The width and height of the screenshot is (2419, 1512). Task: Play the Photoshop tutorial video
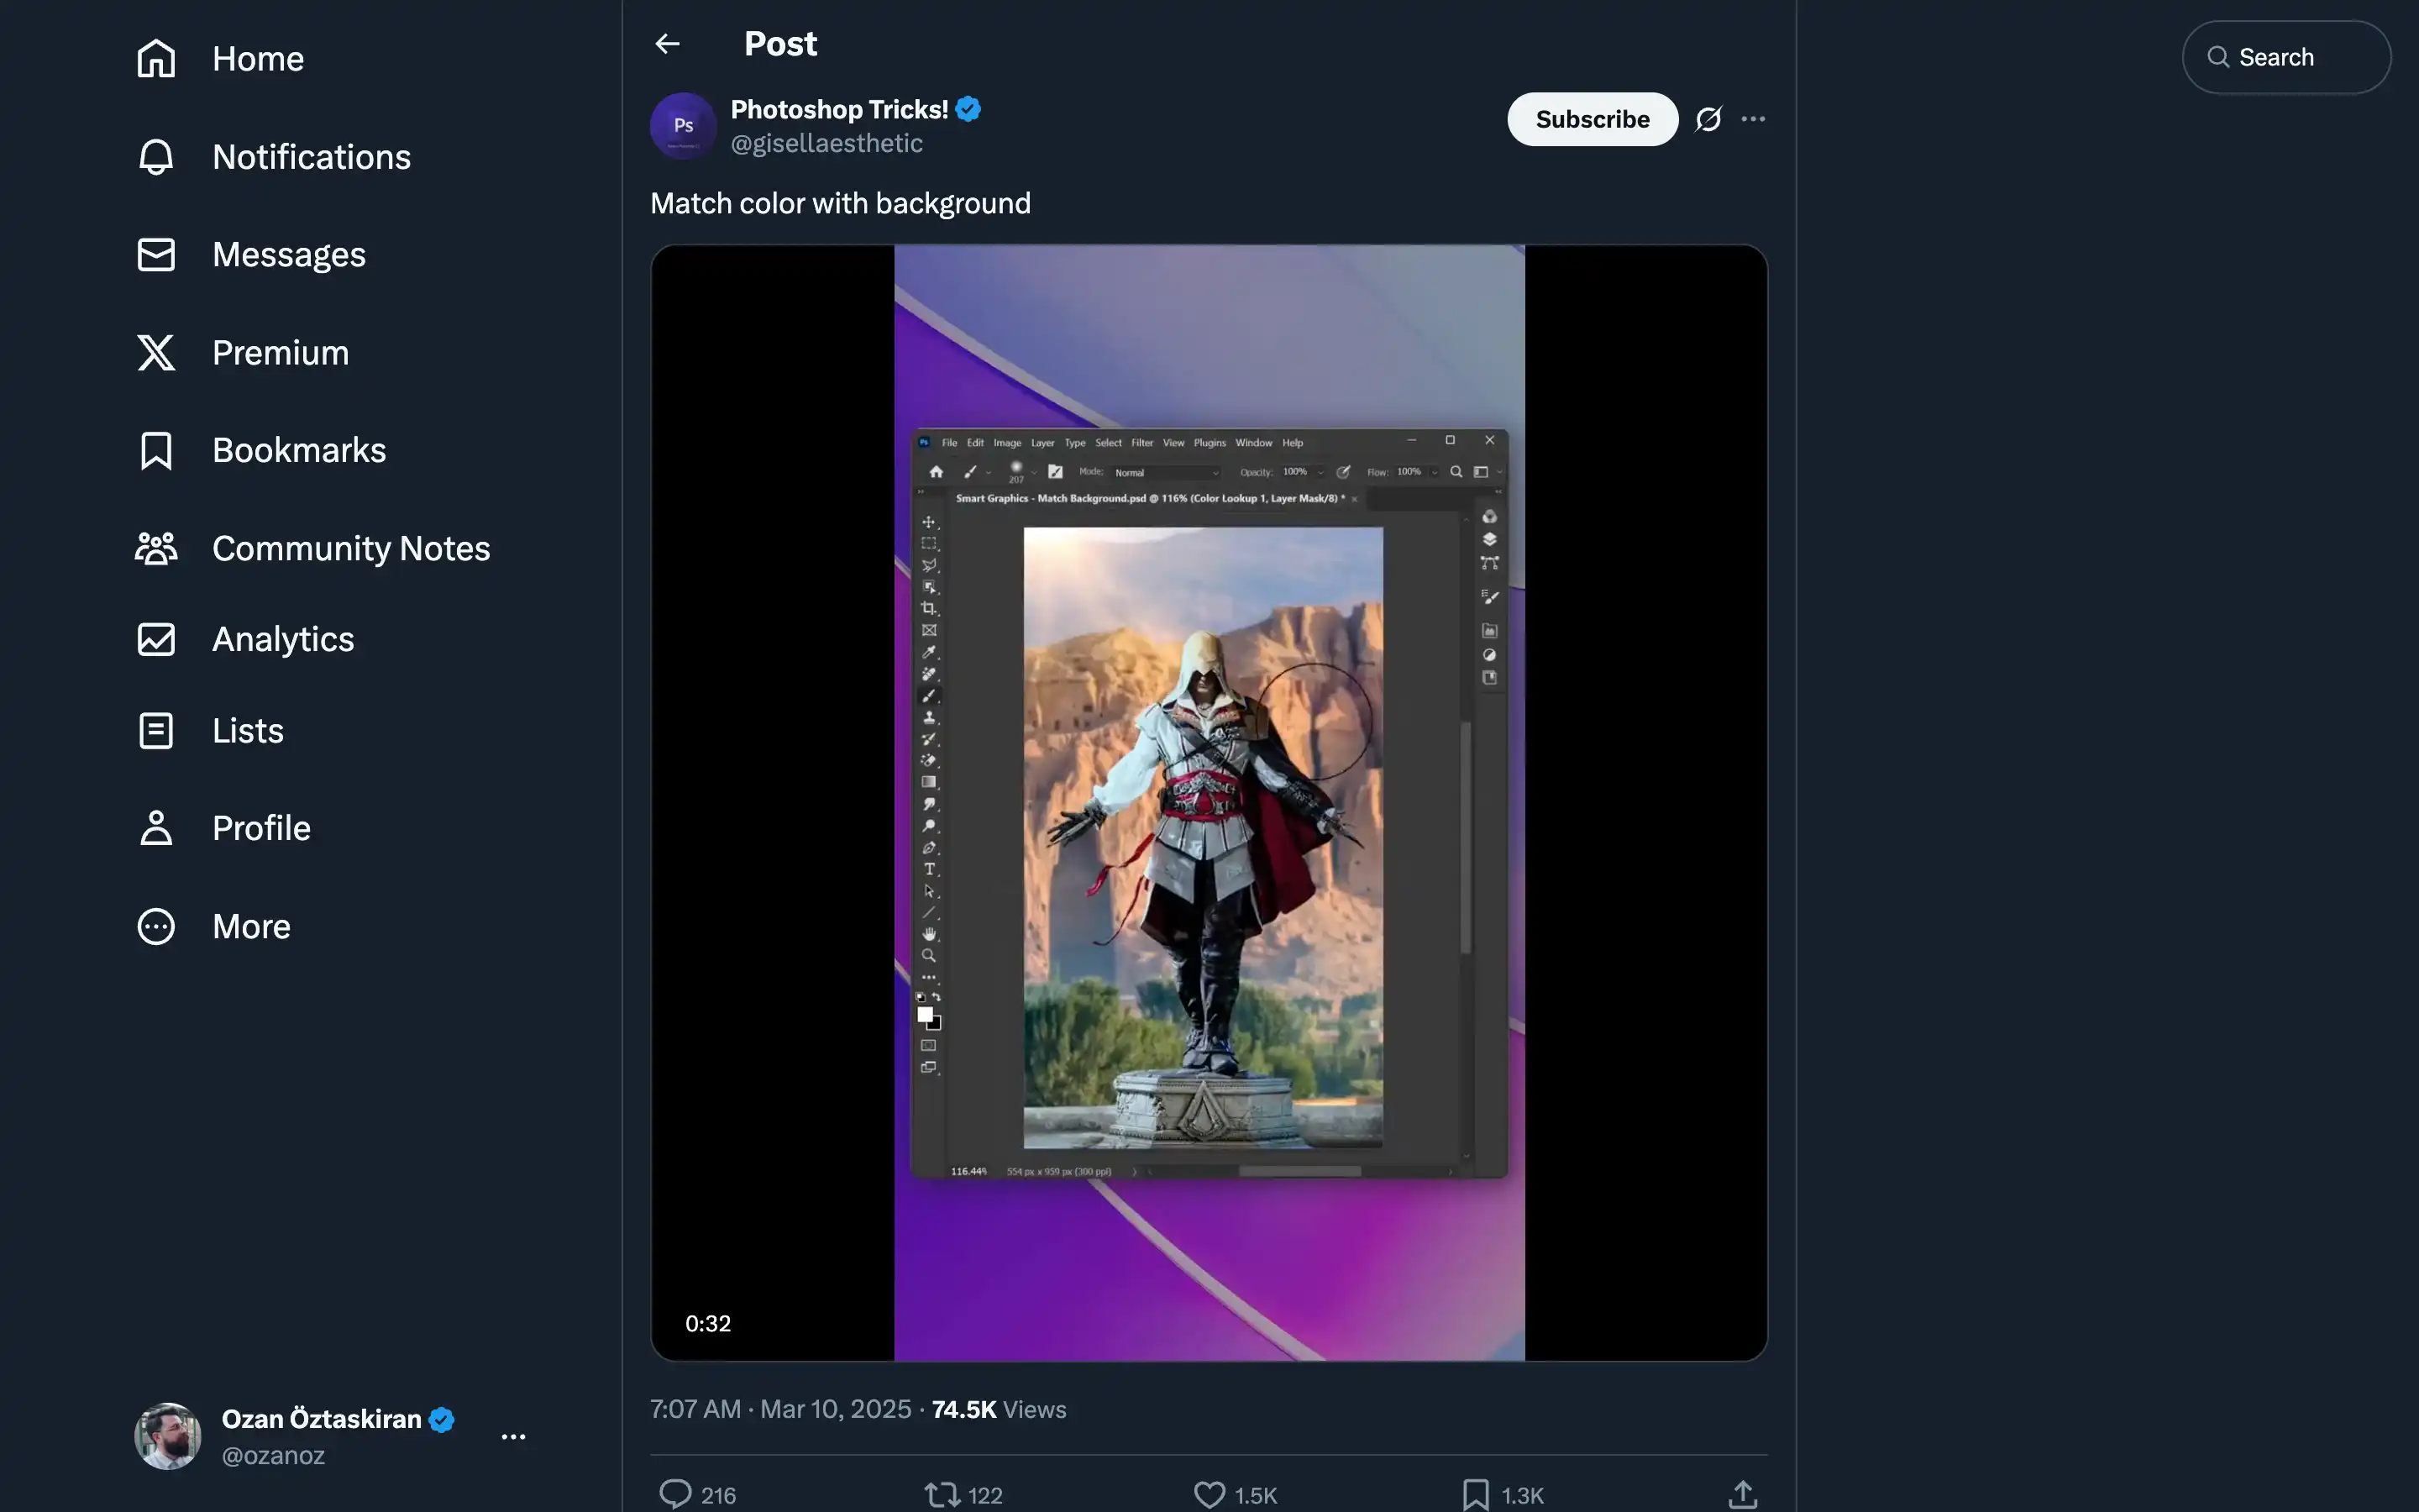(x=1209, y=802)
